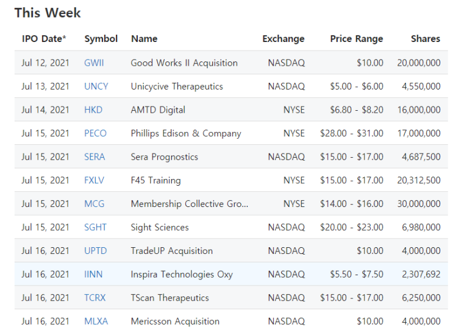Viewport: 453px width, 330px height.
Task: Click the Name column header
Action: (144, 39)
